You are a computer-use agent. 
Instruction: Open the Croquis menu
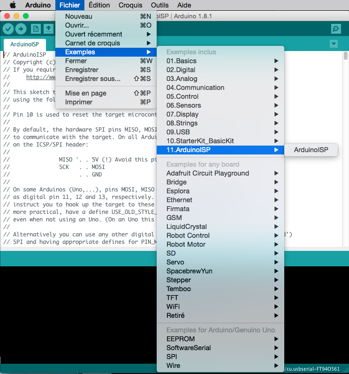point(130,5)
